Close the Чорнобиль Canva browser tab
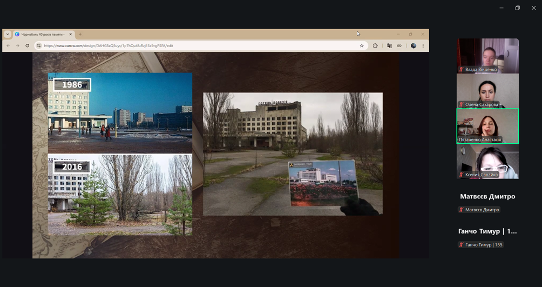The height and width of the screenshot is (287, 542). click(x=70, y=34)
